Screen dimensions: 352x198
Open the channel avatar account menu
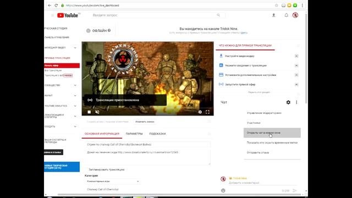coord(295,15)
